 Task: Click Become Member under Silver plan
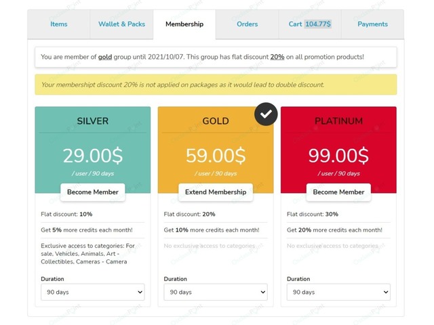pyautogui.click(x=93, y=192)
